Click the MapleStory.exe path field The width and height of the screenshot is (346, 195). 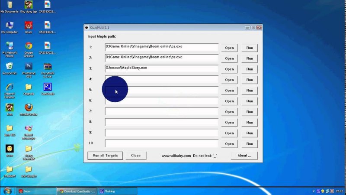161,68
